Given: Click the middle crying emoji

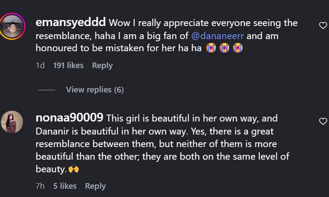Looking at the screenshot, I should (x=224, y=48).
